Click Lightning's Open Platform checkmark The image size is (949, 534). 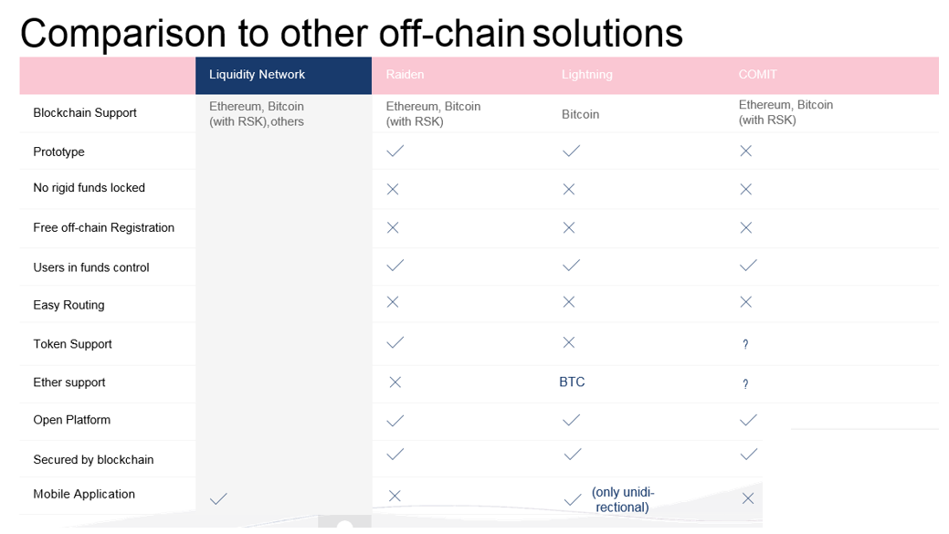pyautogui.click(x=572, y=420)
